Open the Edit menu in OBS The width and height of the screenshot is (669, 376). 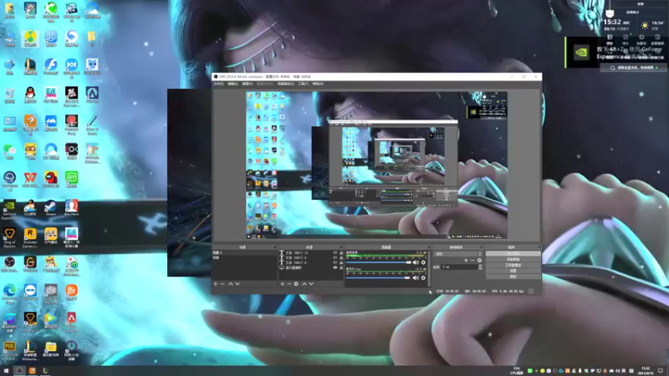coord(233,84)
